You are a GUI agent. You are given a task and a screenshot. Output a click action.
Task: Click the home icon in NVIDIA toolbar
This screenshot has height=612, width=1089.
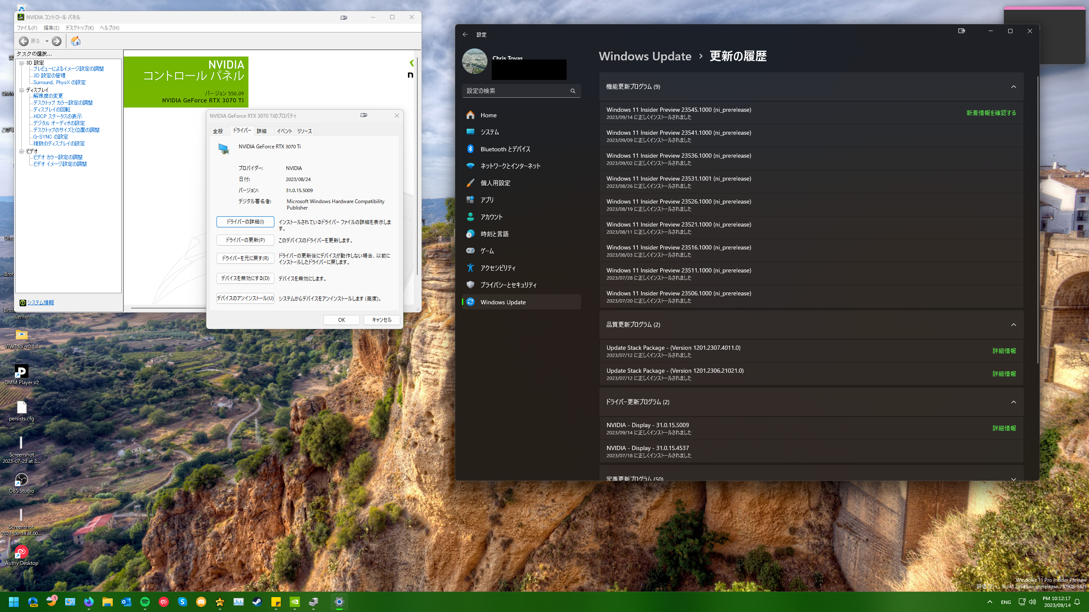click(76, 41)
